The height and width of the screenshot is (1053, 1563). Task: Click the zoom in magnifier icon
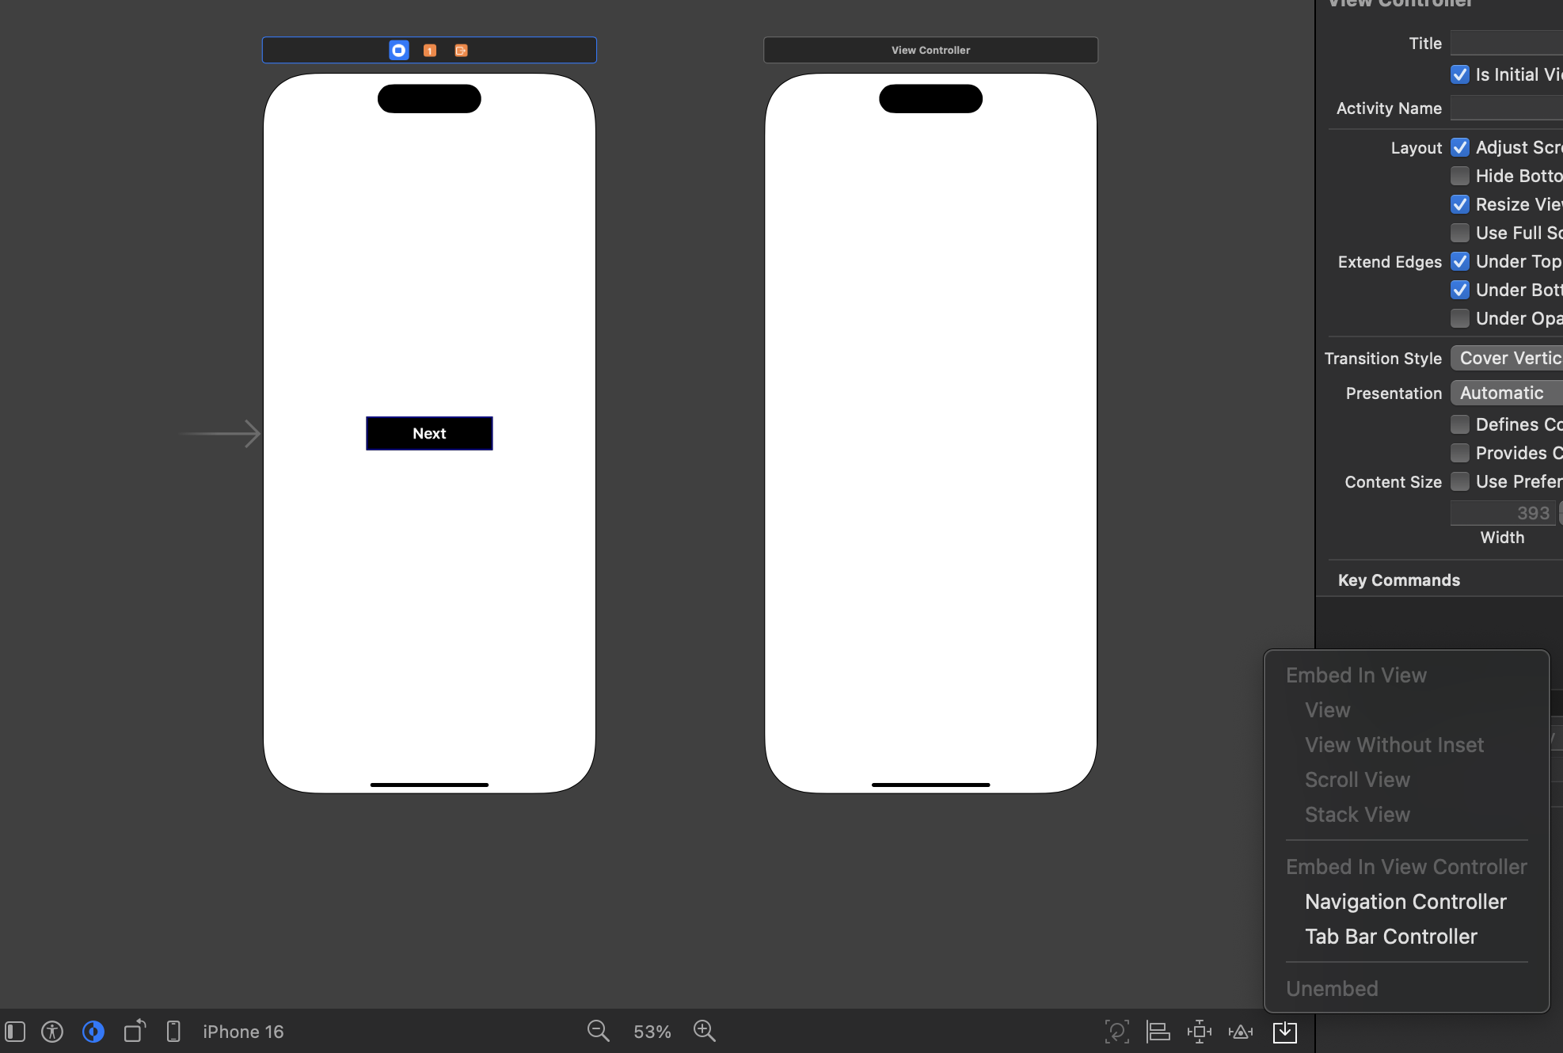704,1031
